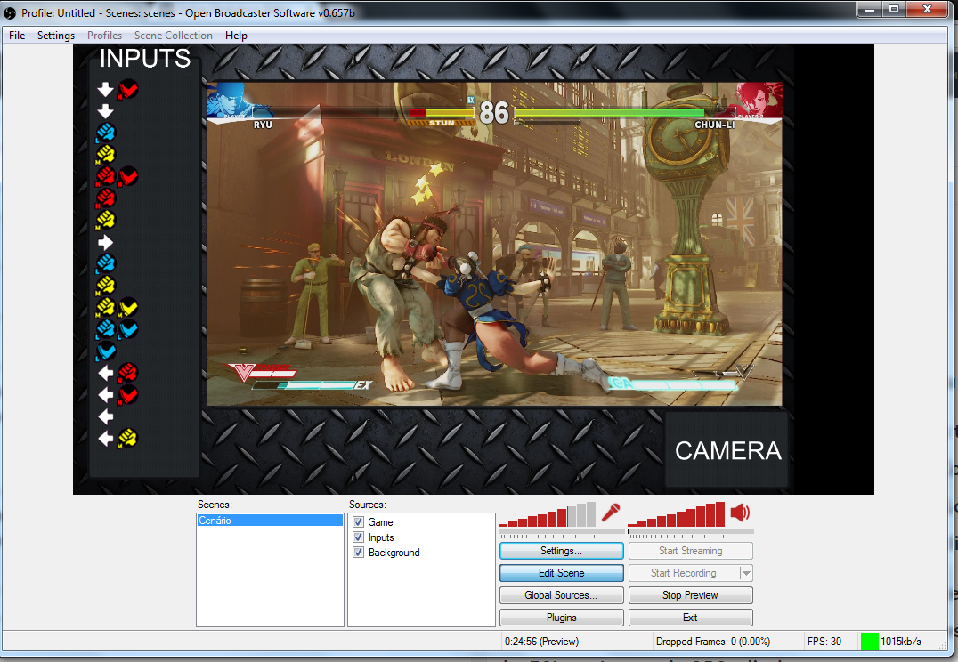Open the Start Recording dropdown arrow
This screenshot has width=958, height=662.
coord(746,573)
